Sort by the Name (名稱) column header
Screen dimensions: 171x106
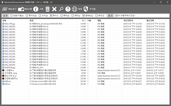click(x=15, y=20)
